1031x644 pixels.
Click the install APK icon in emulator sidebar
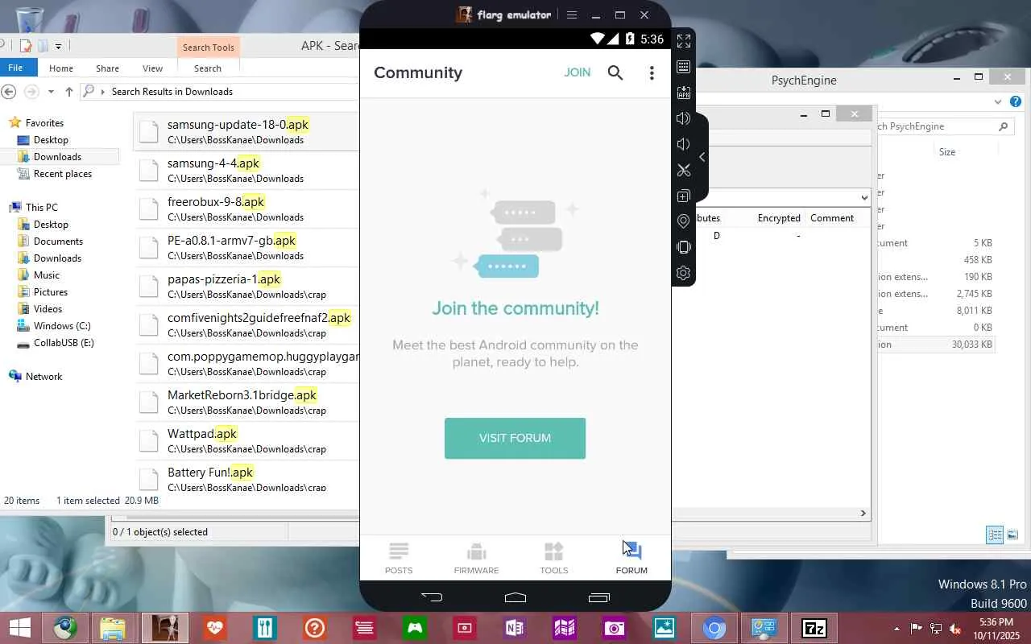click(684, 93)
